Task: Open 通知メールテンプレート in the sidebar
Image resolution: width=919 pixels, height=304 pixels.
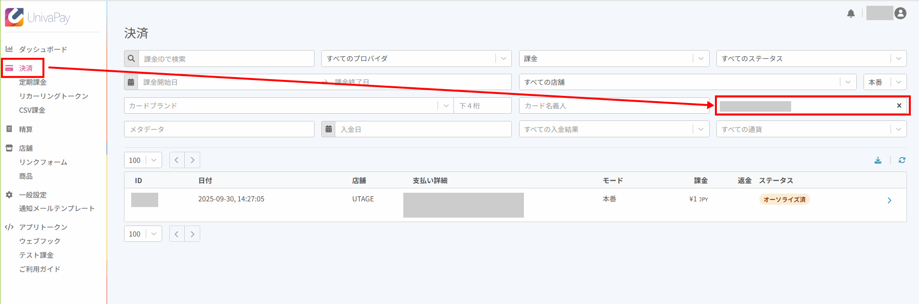Action: point(57,209)
